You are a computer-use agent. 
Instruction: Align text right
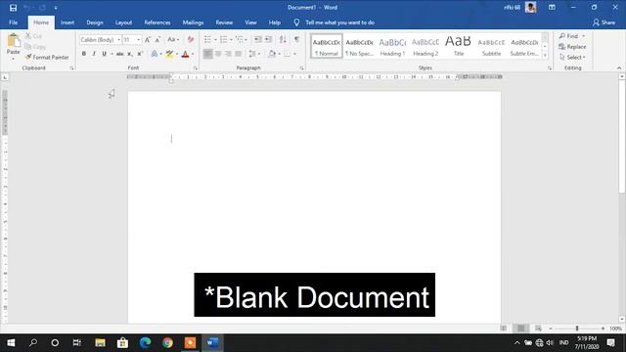point(228,54)
